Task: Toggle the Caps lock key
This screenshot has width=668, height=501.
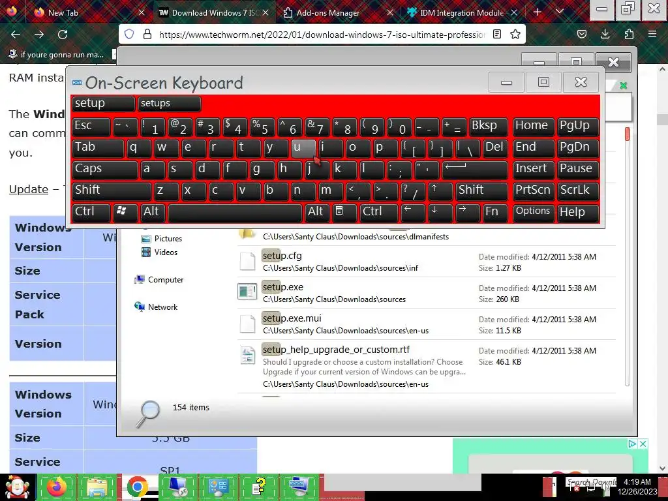Action: tap(104, 169)
